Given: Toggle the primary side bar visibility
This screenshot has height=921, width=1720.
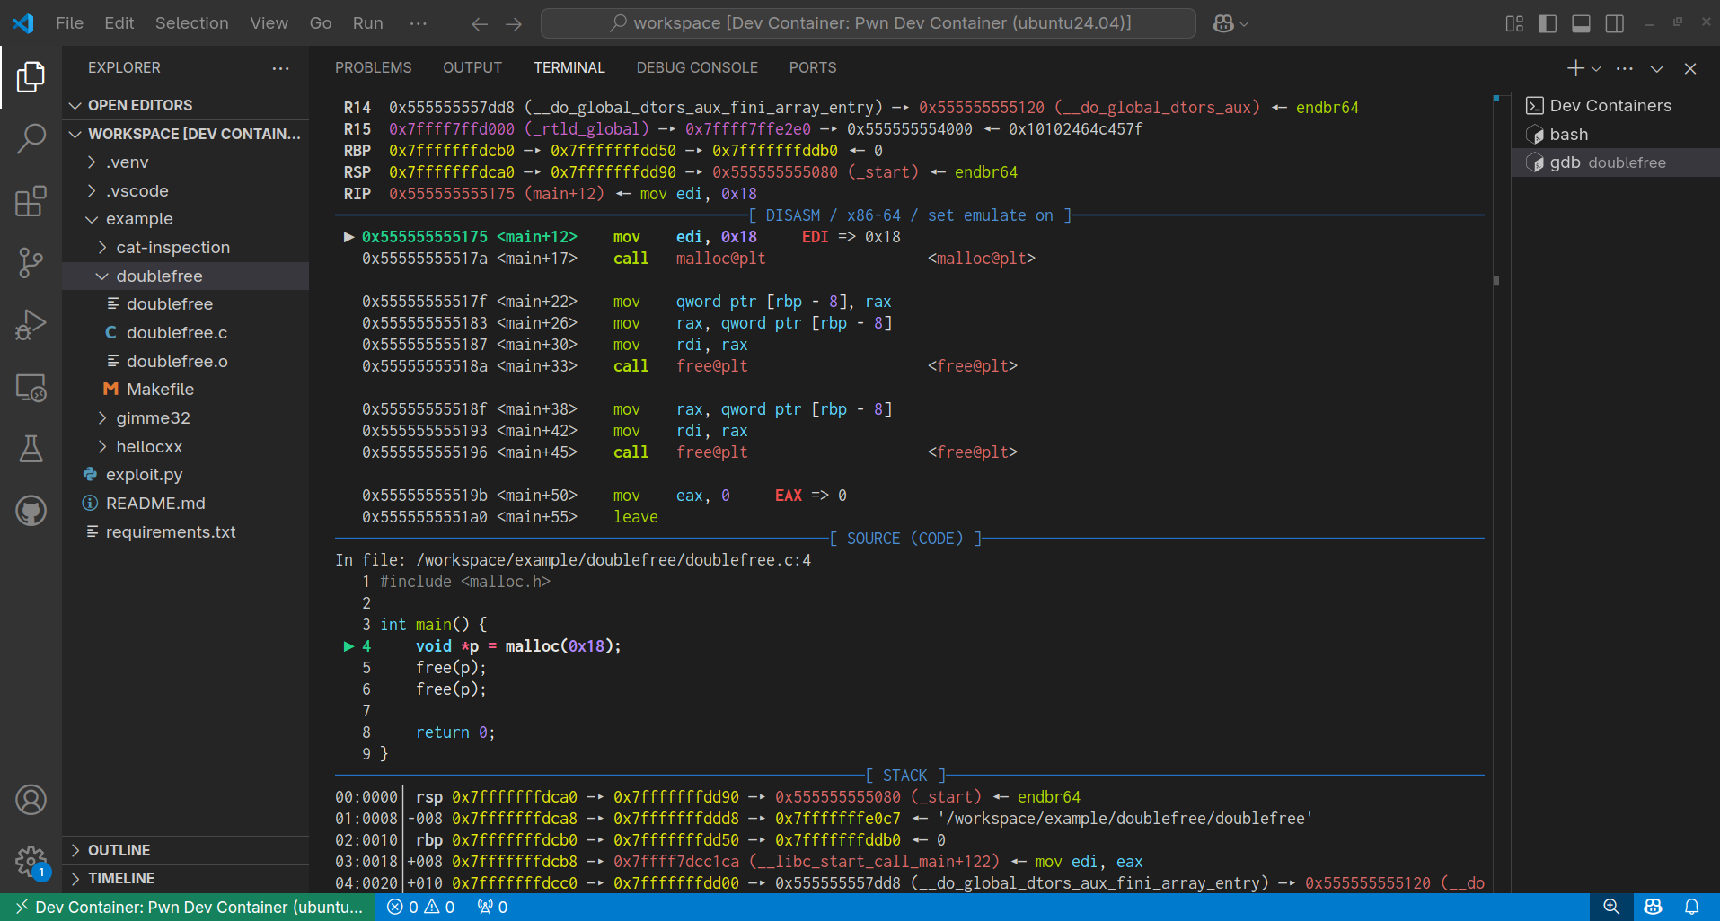Looking at the screenshot, I should click(x=1547, y=23).
